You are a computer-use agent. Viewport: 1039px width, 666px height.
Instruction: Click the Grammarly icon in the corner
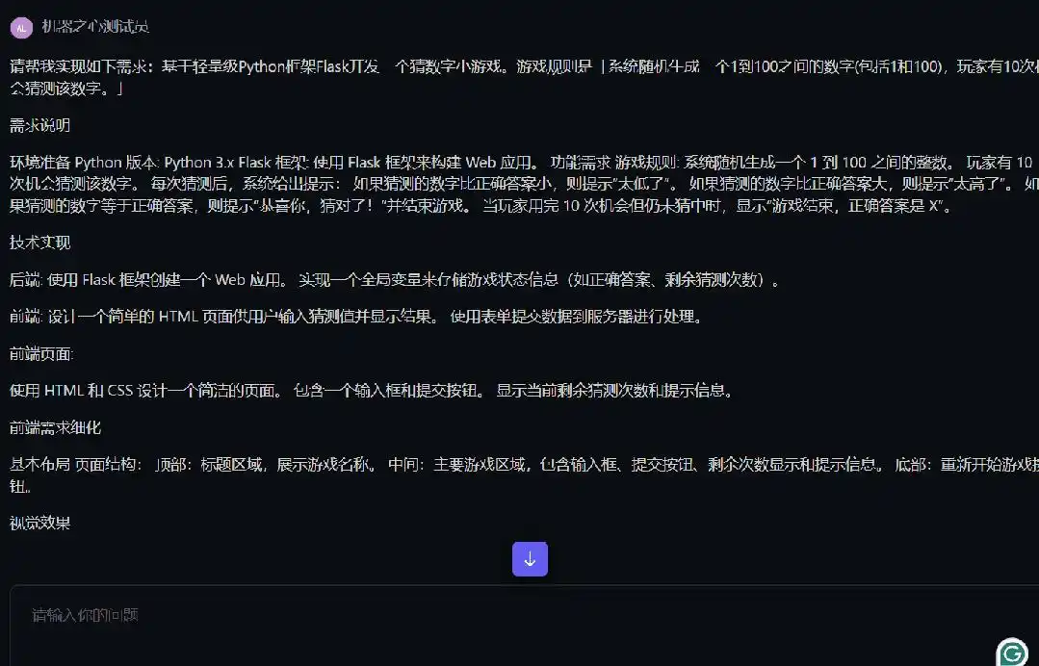[x=1011, y=653]
